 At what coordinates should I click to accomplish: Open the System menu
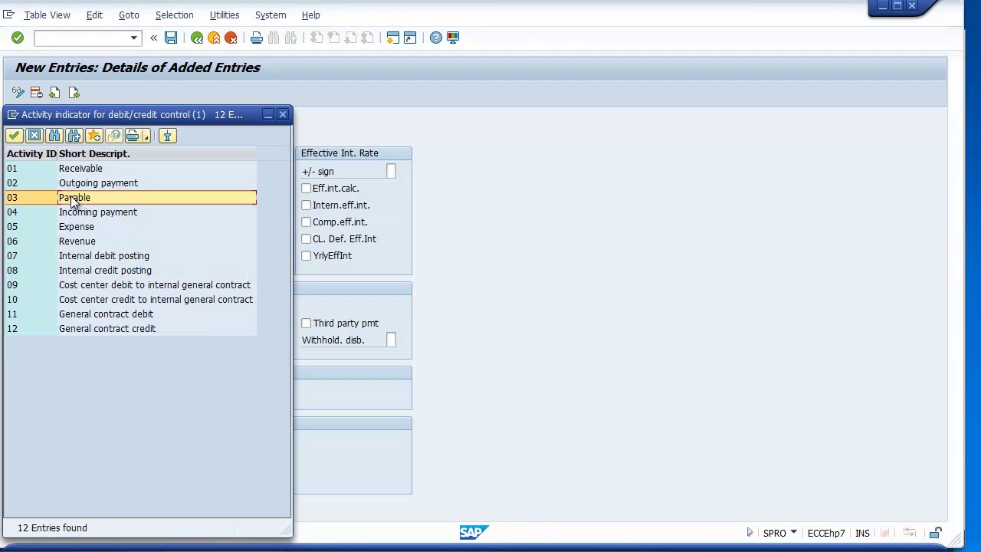point(271,15)
